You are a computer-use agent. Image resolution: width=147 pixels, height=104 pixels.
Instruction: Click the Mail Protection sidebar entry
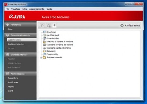pos(14,67)
